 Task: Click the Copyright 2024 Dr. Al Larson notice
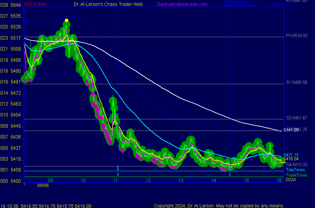(x=219, y=206)
